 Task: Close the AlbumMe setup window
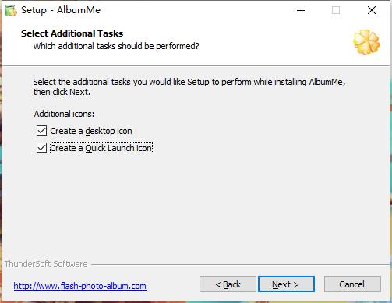pyautogui.click(x=372, y=10)
